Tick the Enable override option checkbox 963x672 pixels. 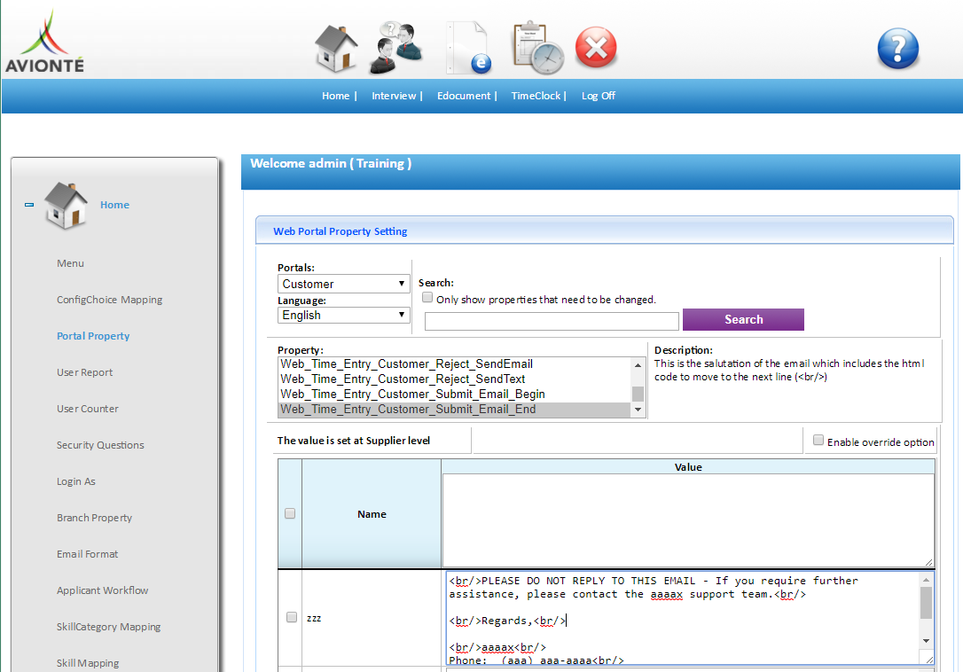818,441
